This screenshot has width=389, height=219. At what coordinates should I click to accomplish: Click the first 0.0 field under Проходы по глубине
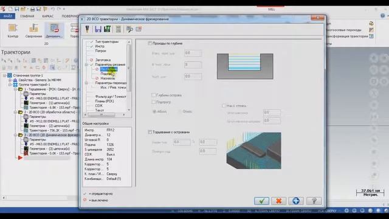(193, 53)
